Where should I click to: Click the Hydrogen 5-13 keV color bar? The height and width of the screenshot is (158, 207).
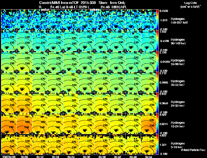pyautogui.click(x=157, y=144)
